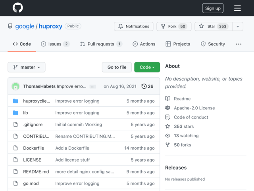Image resolution: width=254 pixels, height=191 pixels.
Task: Open the lib folder
Action: [25, 113]
